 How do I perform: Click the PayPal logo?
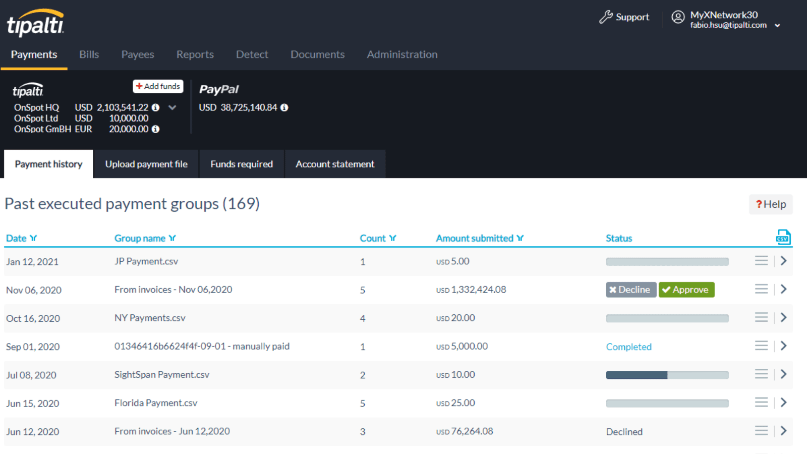(219, 90)
